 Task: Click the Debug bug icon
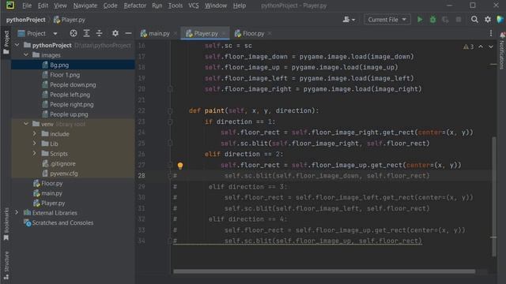coord(432,20)
